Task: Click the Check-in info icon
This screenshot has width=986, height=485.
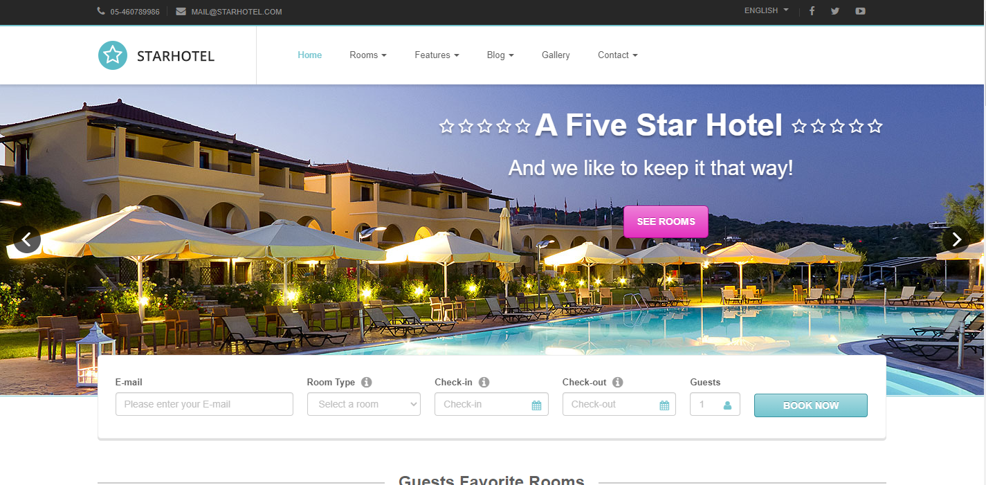Action: coord(484,382)
